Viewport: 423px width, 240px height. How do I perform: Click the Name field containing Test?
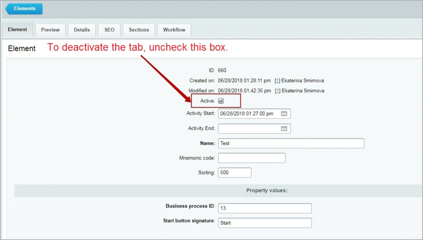point(291,143)
